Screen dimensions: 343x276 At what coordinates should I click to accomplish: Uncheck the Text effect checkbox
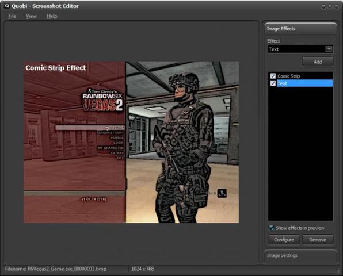(x=273, y=83)
